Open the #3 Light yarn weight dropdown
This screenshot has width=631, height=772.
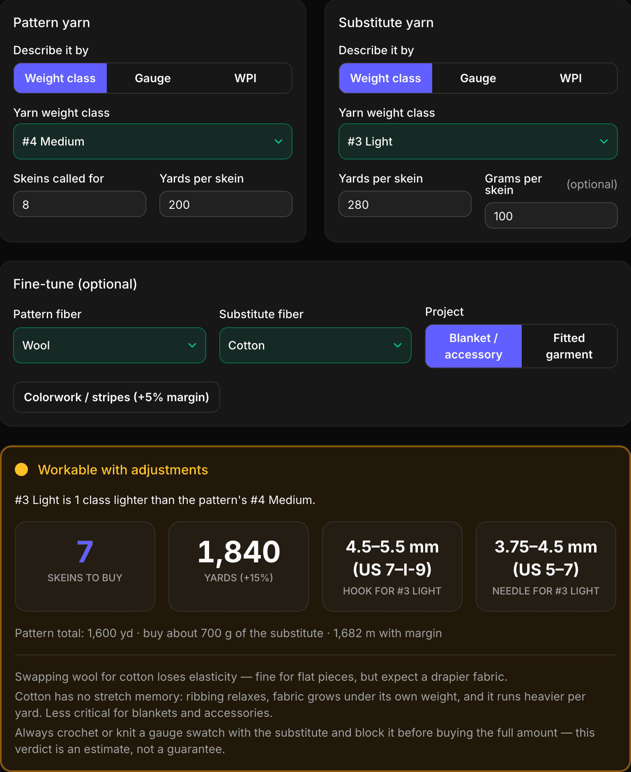[478, 141]
